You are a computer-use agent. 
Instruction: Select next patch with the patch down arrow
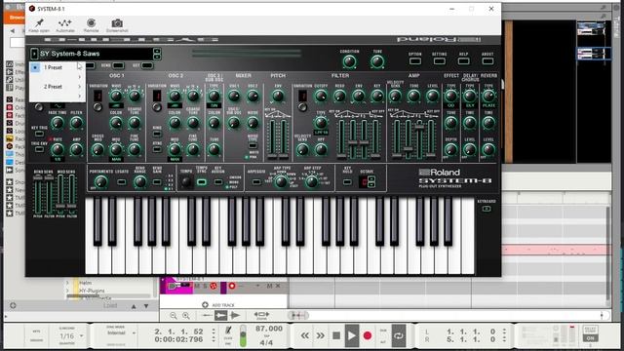tap(157, 57)
